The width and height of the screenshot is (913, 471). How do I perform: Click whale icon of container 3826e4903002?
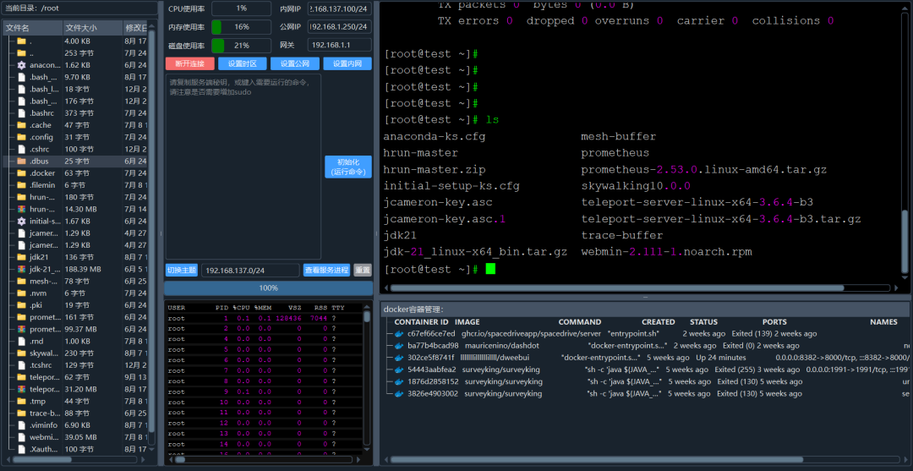point(399,393)
